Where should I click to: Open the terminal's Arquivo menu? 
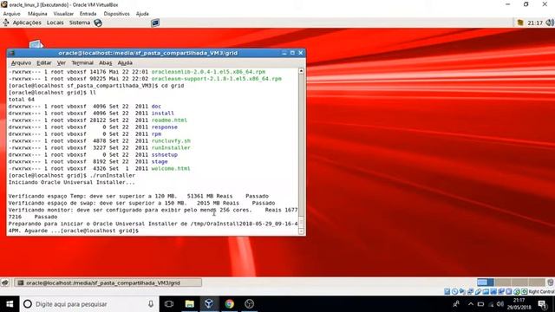(21, 62)
